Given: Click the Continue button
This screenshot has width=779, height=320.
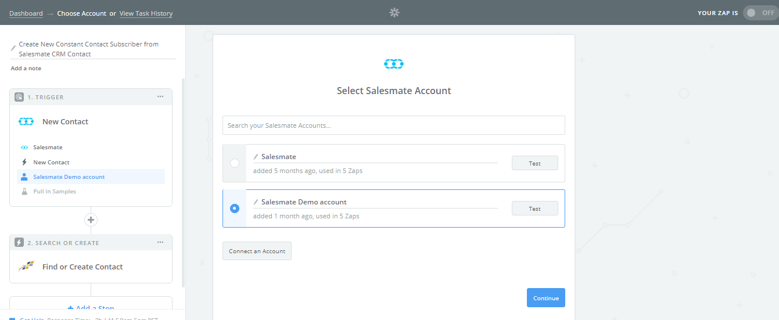Looking at the screenshot, I should click(x=546, y=298).
